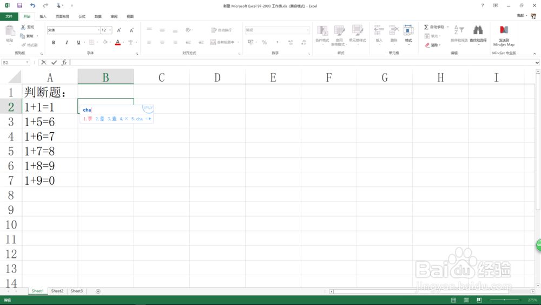This screenshot has height=305, width=541.
Task: Switch to Page Break Preview in status bar
Action: coord(479,300)
